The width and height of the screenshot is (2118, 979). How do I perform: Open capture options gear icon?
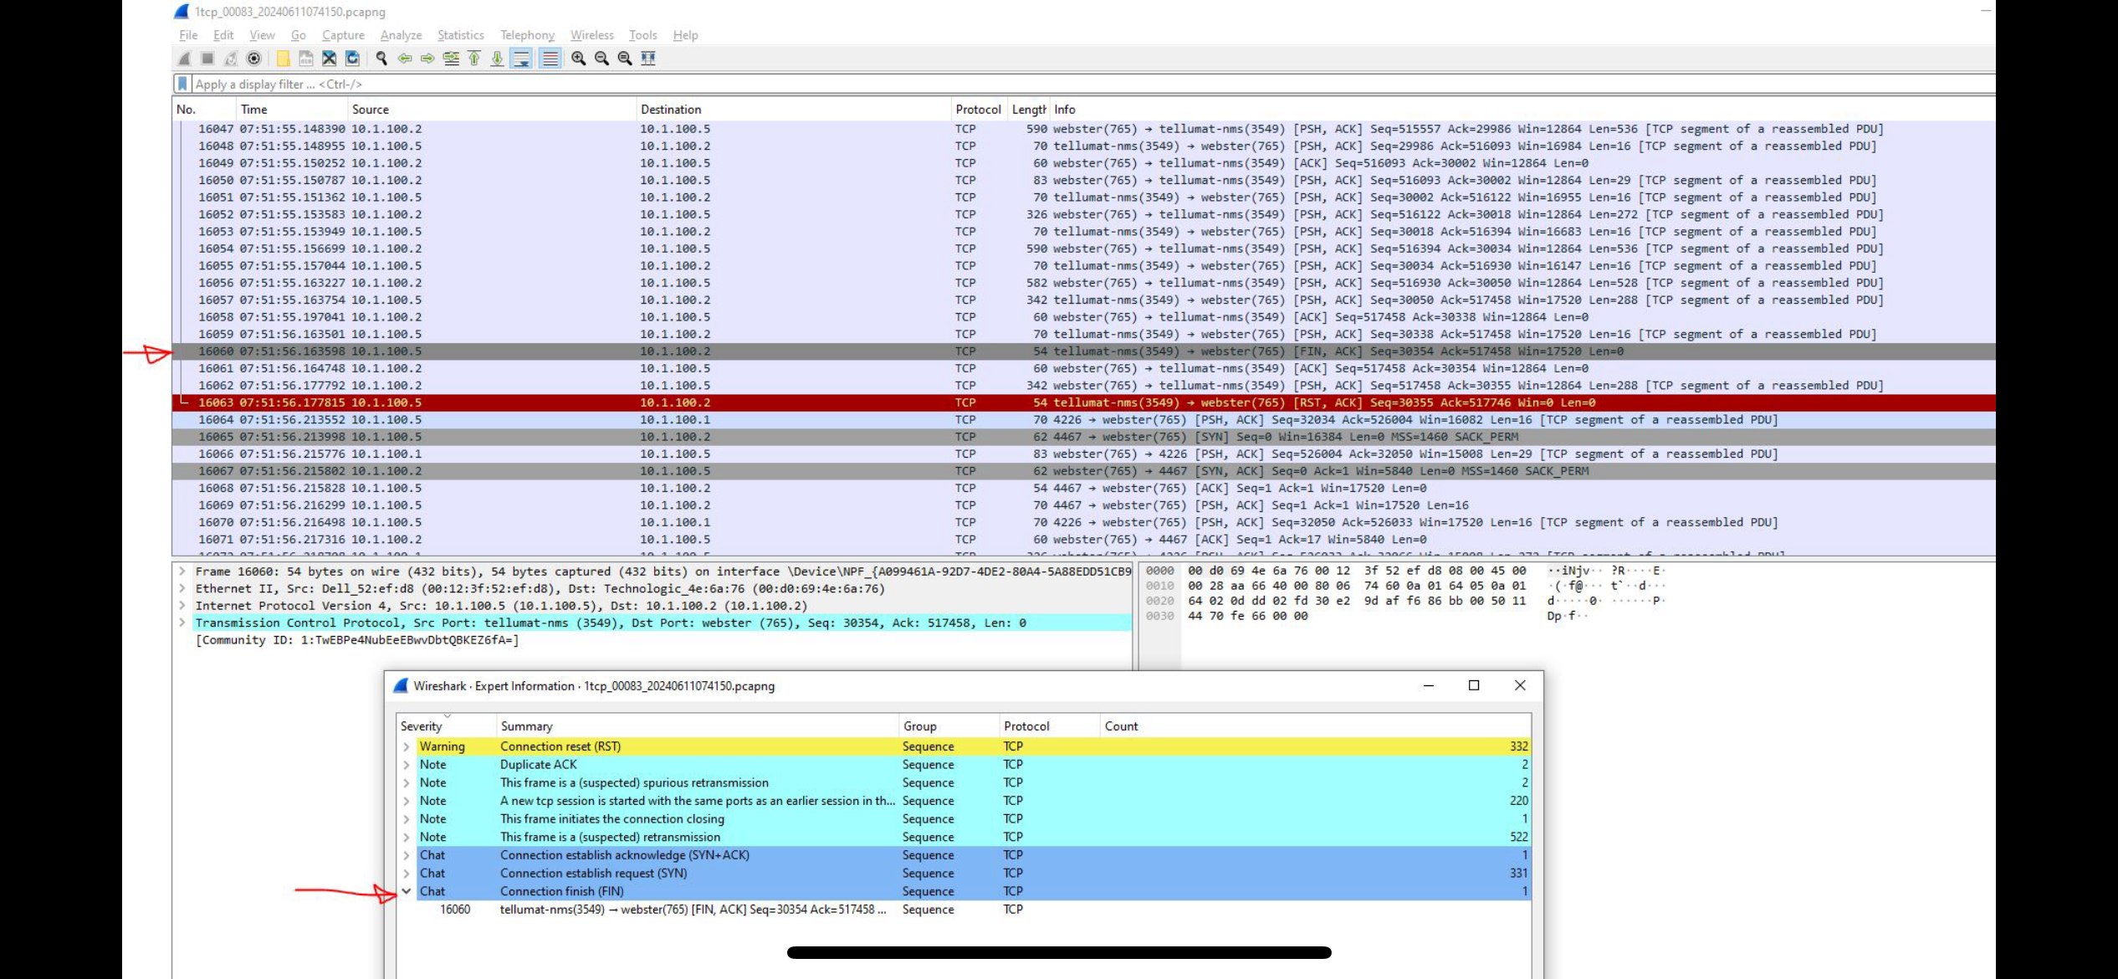click(253, 59)
